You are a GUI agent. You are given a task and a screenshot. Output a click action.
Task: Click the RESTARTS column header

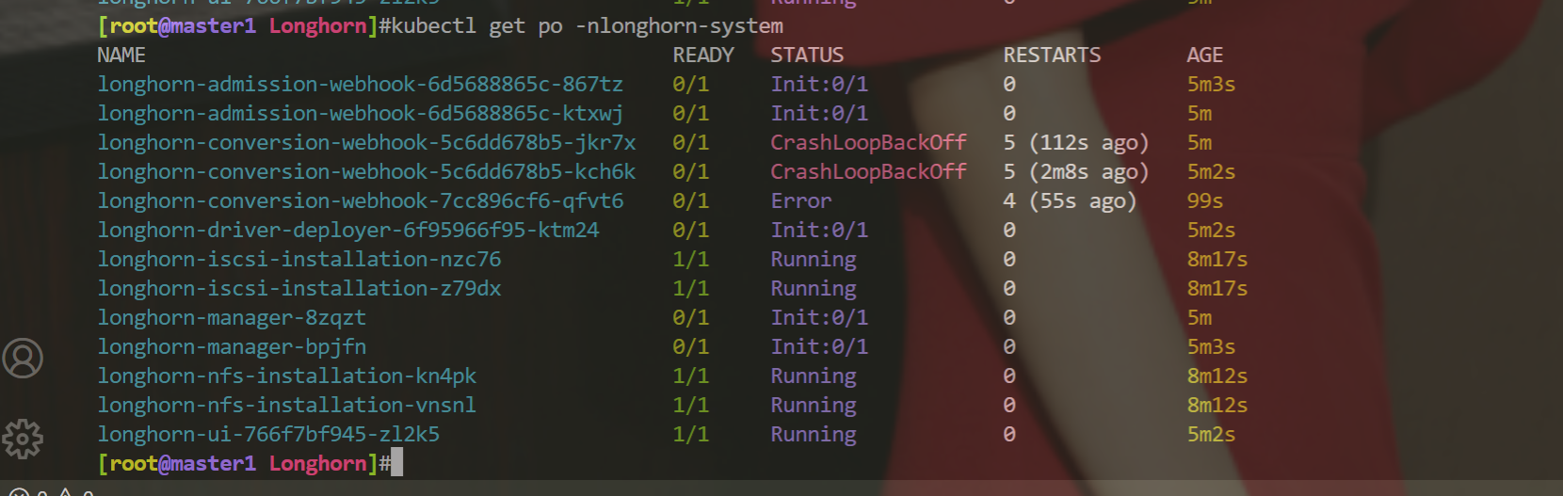tap(1052, 56)
